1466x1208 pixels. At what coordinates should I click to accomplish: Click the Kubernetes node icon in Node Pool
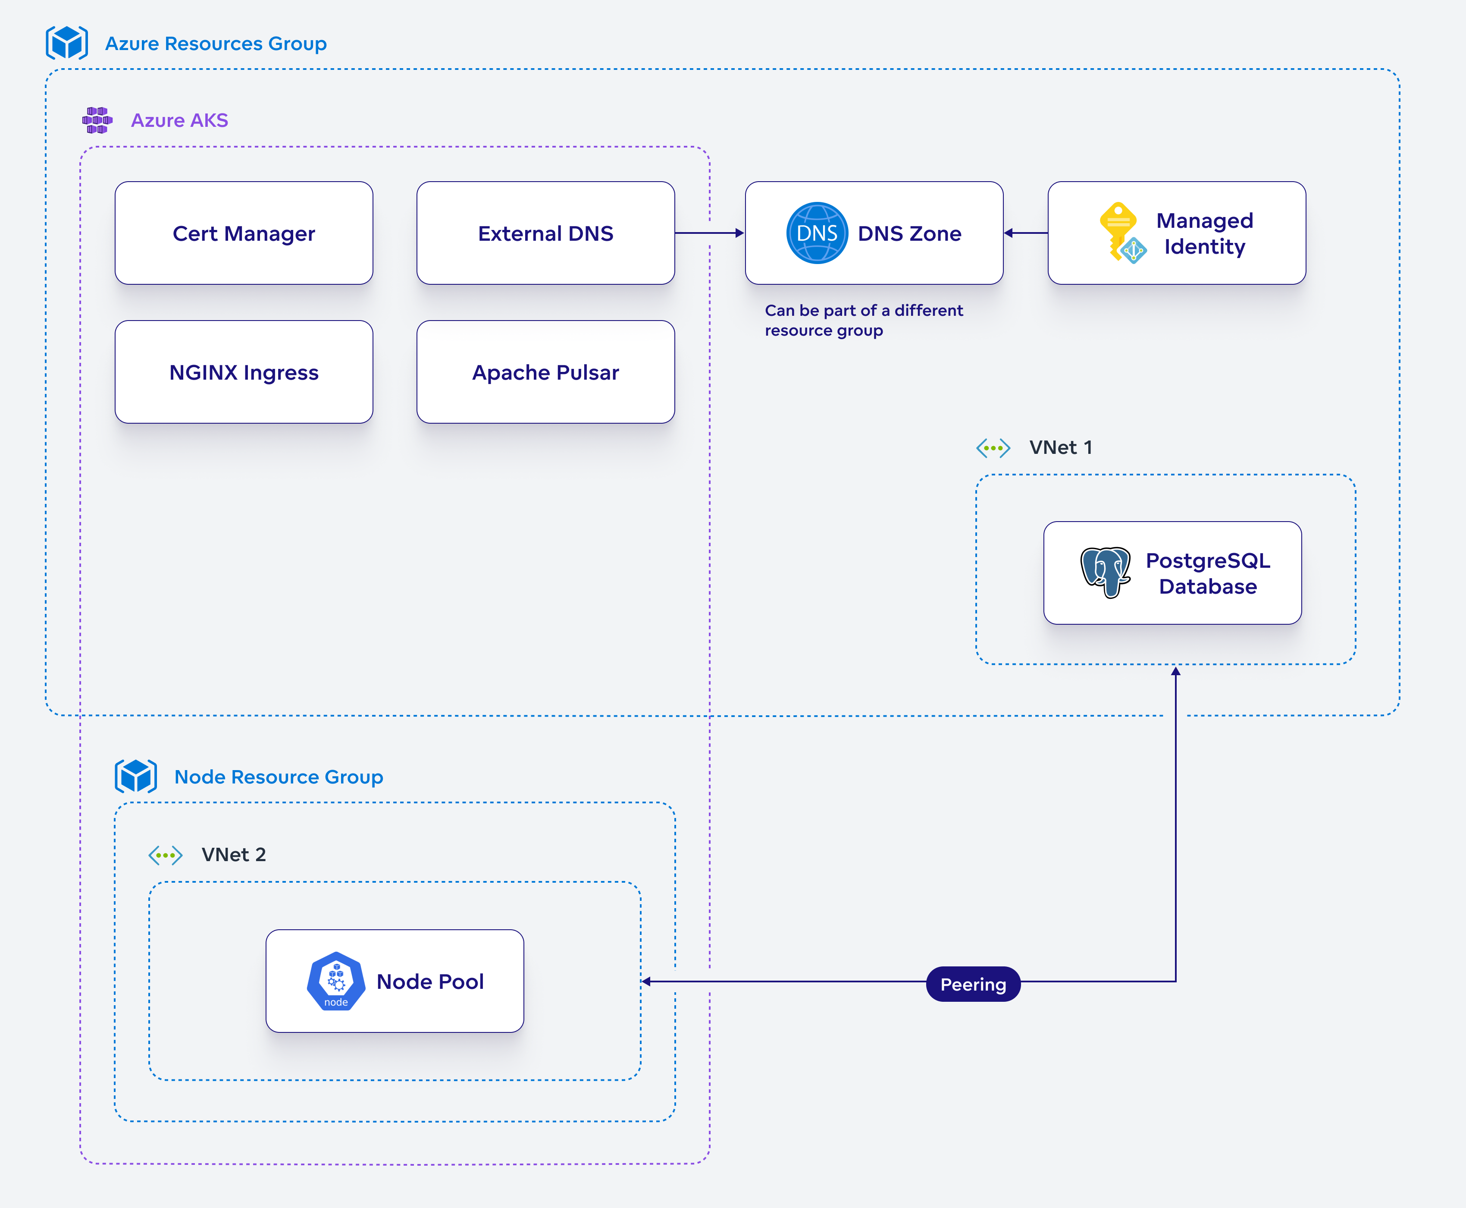point(336,981)
